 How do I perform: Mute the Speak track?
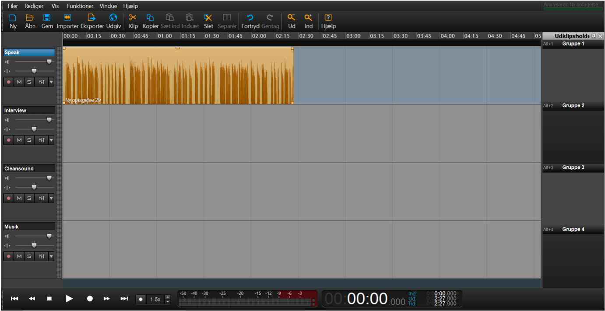coord(19,82)
